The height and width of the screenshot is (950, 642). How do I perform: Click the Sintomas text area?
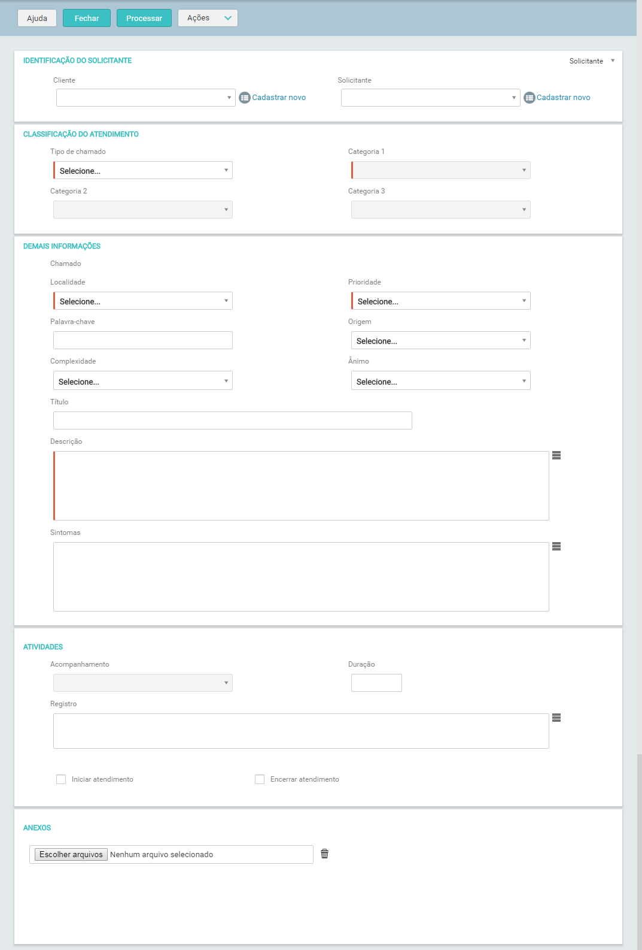pos(301,577)
